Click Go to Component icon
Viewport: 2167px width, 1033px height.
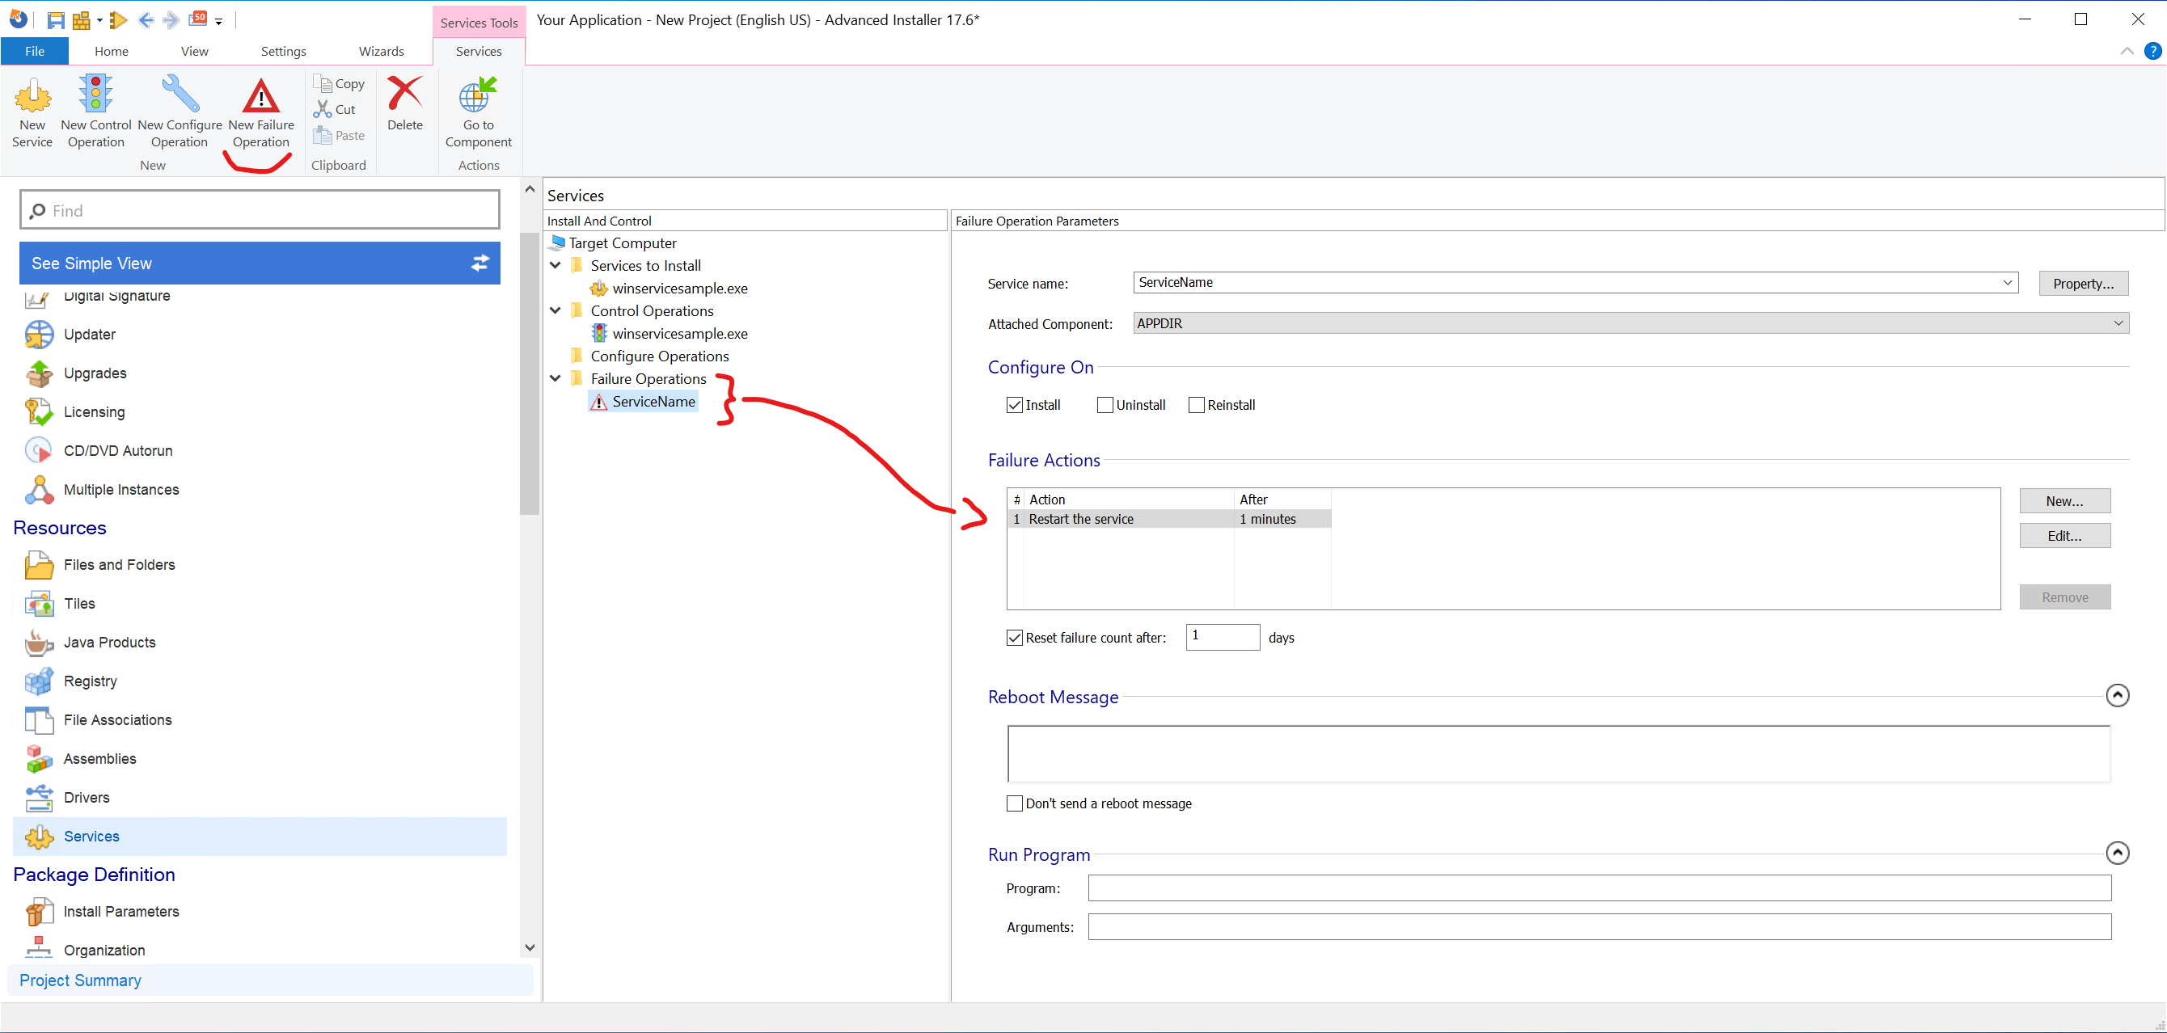(478, 96)
